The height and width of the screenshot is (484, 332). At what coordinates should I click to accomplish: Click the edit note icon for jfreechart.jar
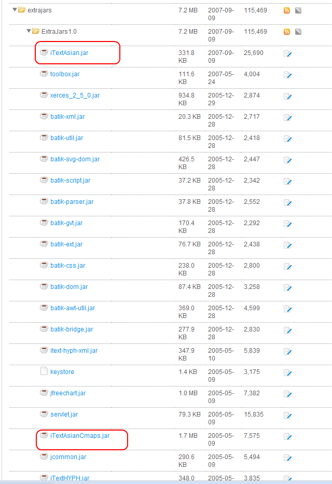point(287,394)
